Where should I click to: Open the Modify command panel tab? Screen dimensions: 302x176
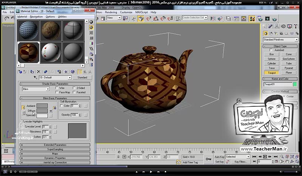point(270,26)
